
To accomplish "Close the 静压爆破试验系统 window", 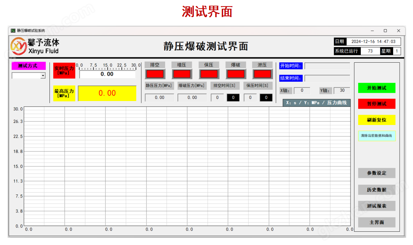I will coord(399,31).
